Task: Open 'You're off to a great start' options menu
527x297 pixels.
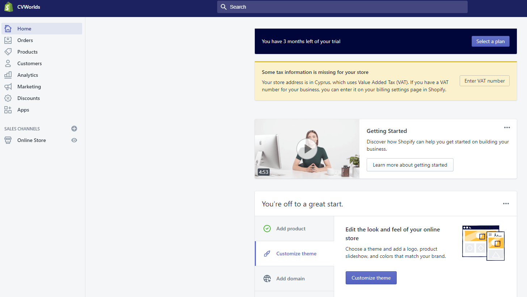Action: [506, 204]
